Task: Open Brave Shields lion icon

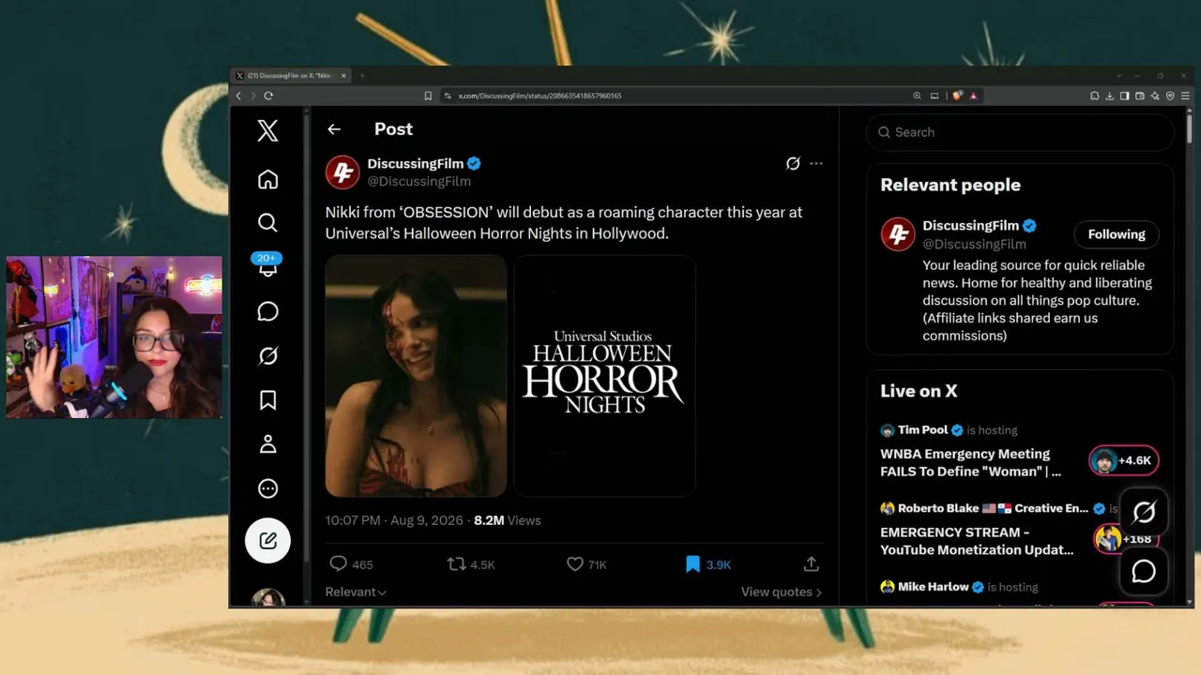Action: 958,96
